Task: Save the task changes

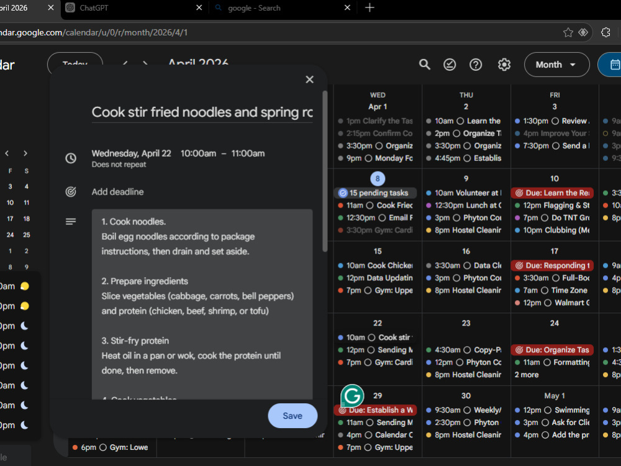Action: [292, 416]
